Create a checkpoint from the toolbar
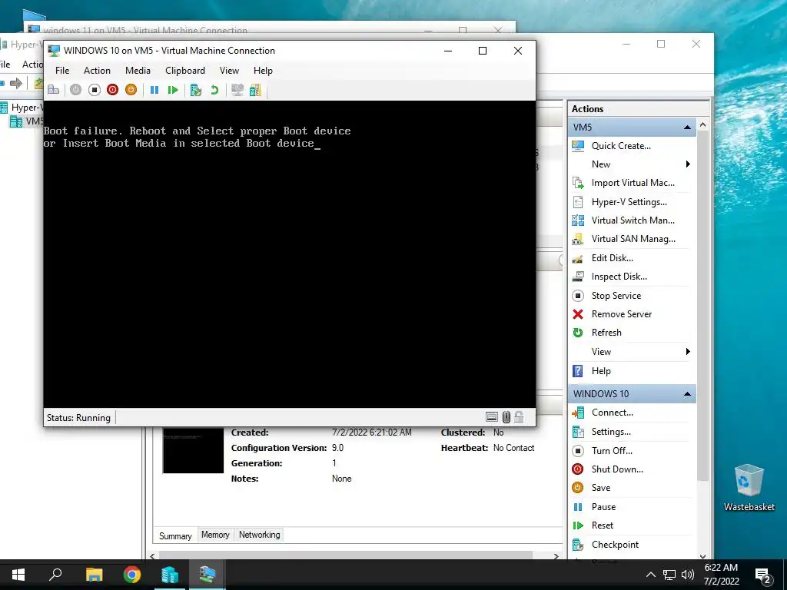This screenshot has height=590, width=787. tap(196, 90)
